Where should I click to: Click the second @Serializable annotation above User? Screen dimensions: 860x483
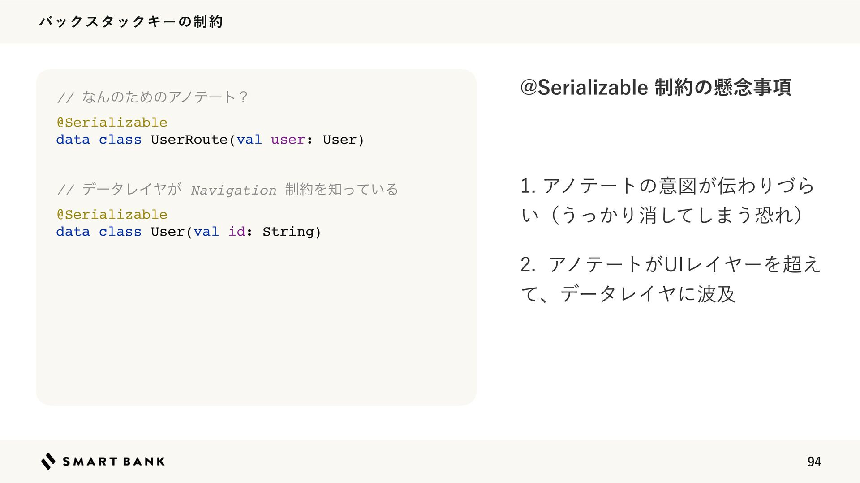[112, 214]
